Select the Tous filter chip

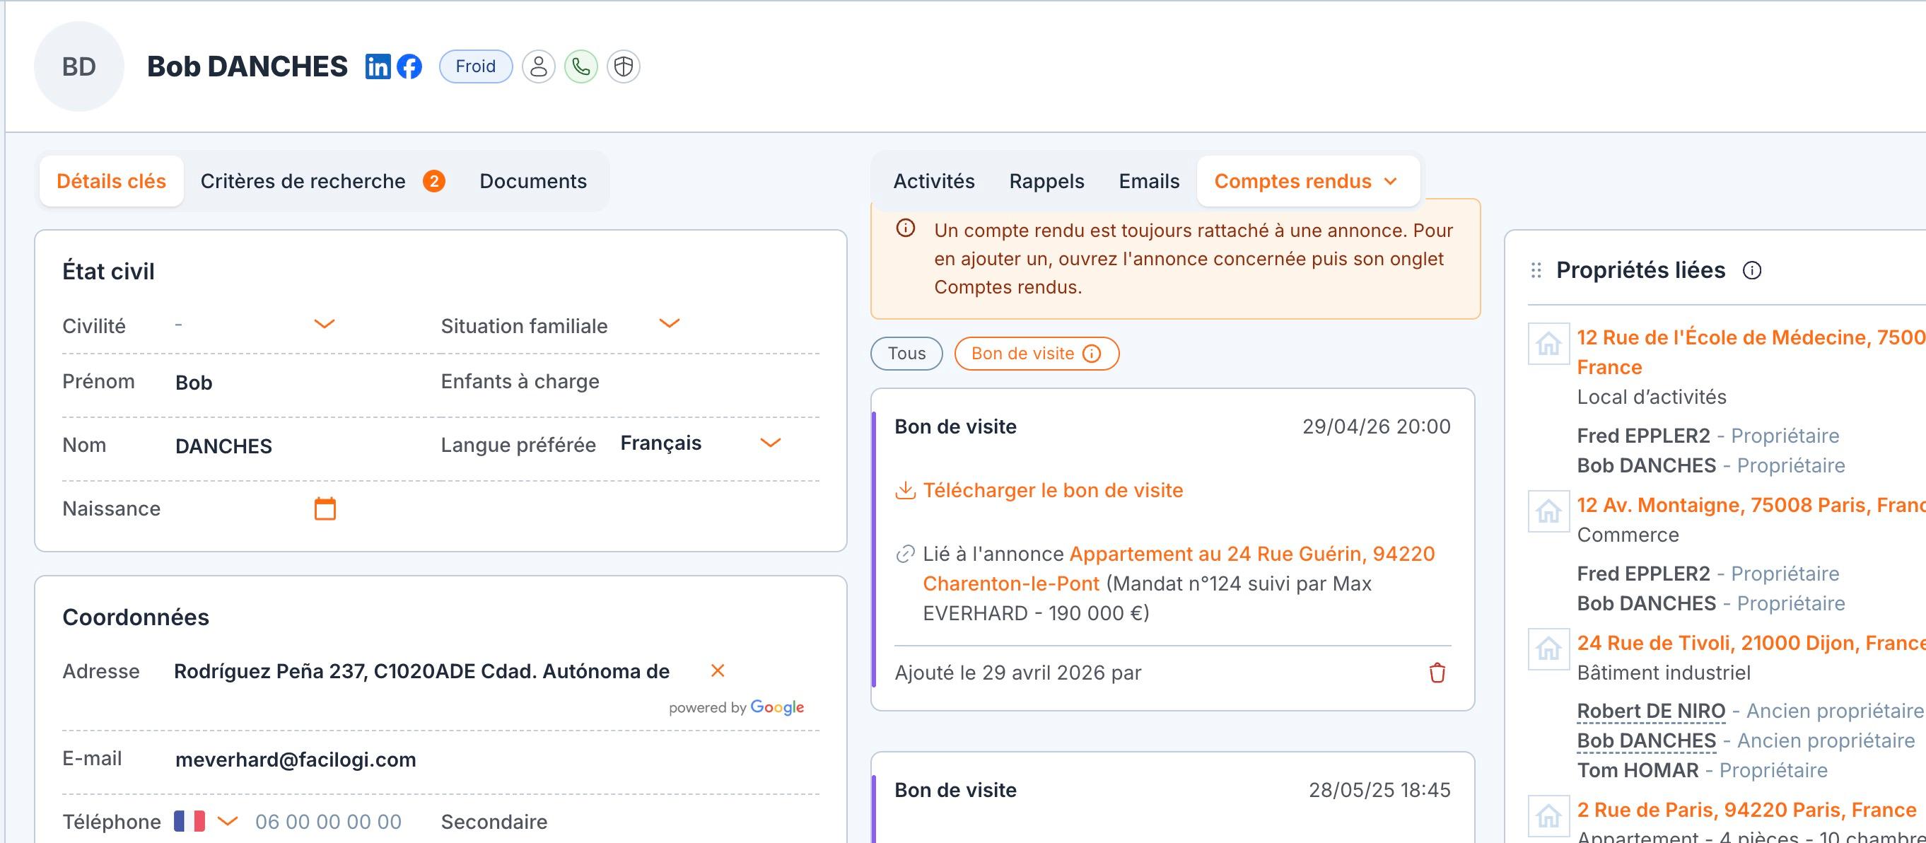pyautogui.click(x=906, y=353)
